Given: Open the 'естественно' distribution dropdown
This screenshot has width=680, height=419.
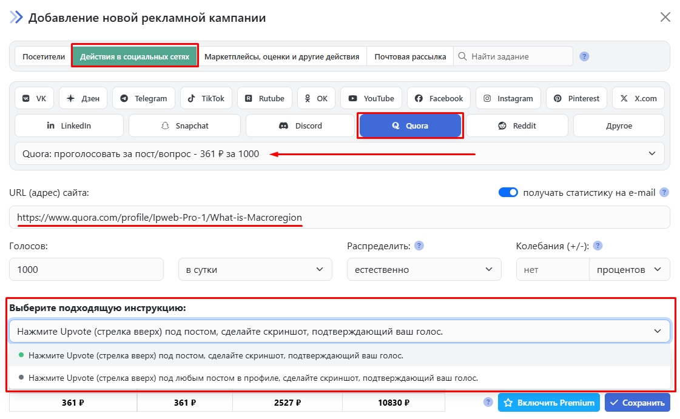Looking at the screenshot, I should point(423,270).
